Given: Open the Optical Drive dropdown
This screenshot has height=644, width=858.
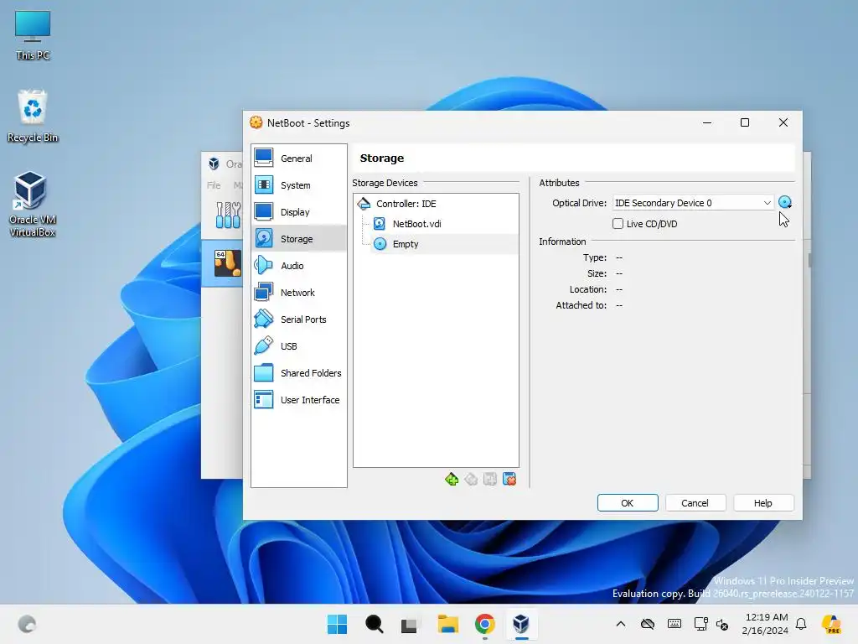Looking at the screenshot, I should pos(693,203).
